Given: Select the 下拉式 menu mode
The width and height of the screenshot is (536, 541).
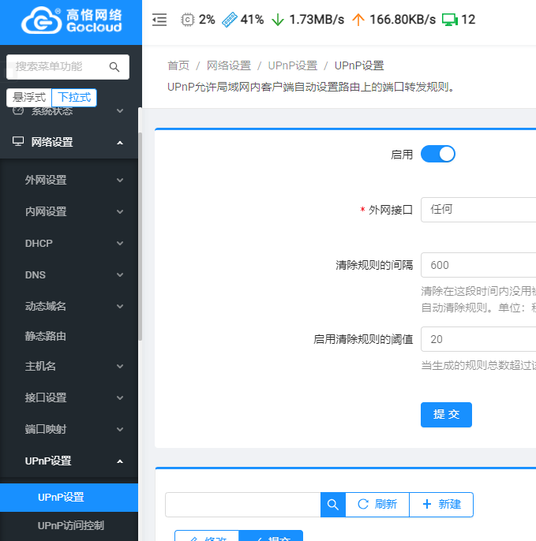Looking at the screenshot, I should click(74, 98).
